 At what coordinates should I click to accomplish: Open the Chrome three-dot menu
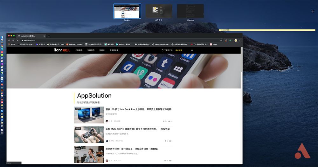[240, 41]
